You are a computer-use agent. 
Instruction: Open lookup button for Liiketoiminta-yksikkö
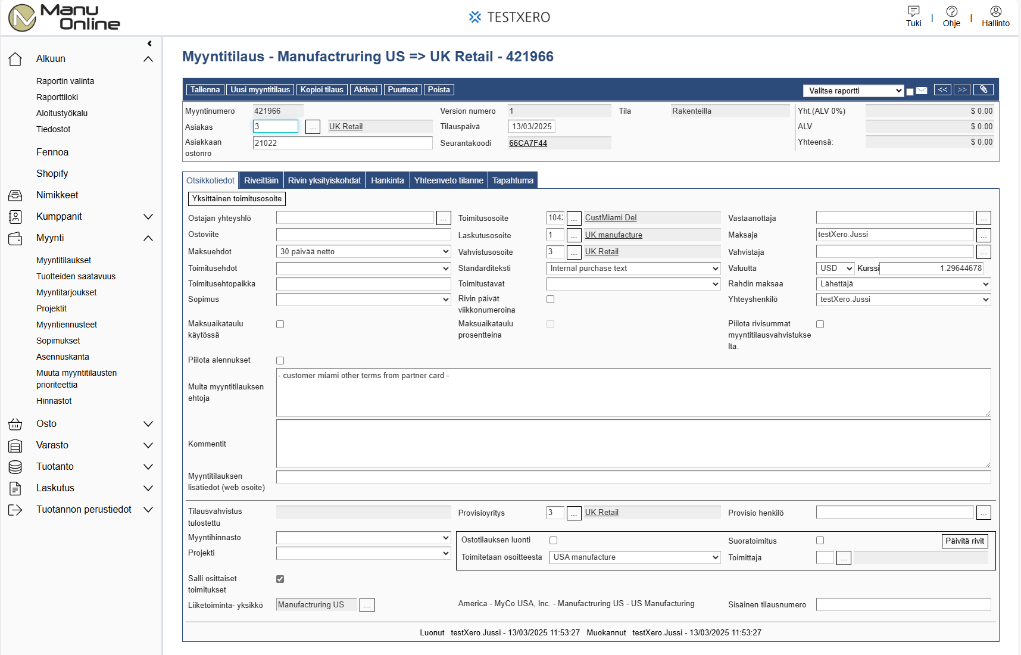[367, 605]
